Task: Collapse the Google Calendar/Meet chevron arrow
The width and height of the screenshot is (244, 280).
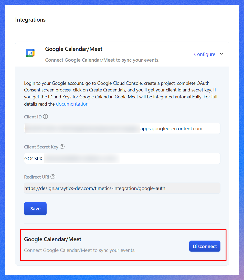Action: click(221, 54)
